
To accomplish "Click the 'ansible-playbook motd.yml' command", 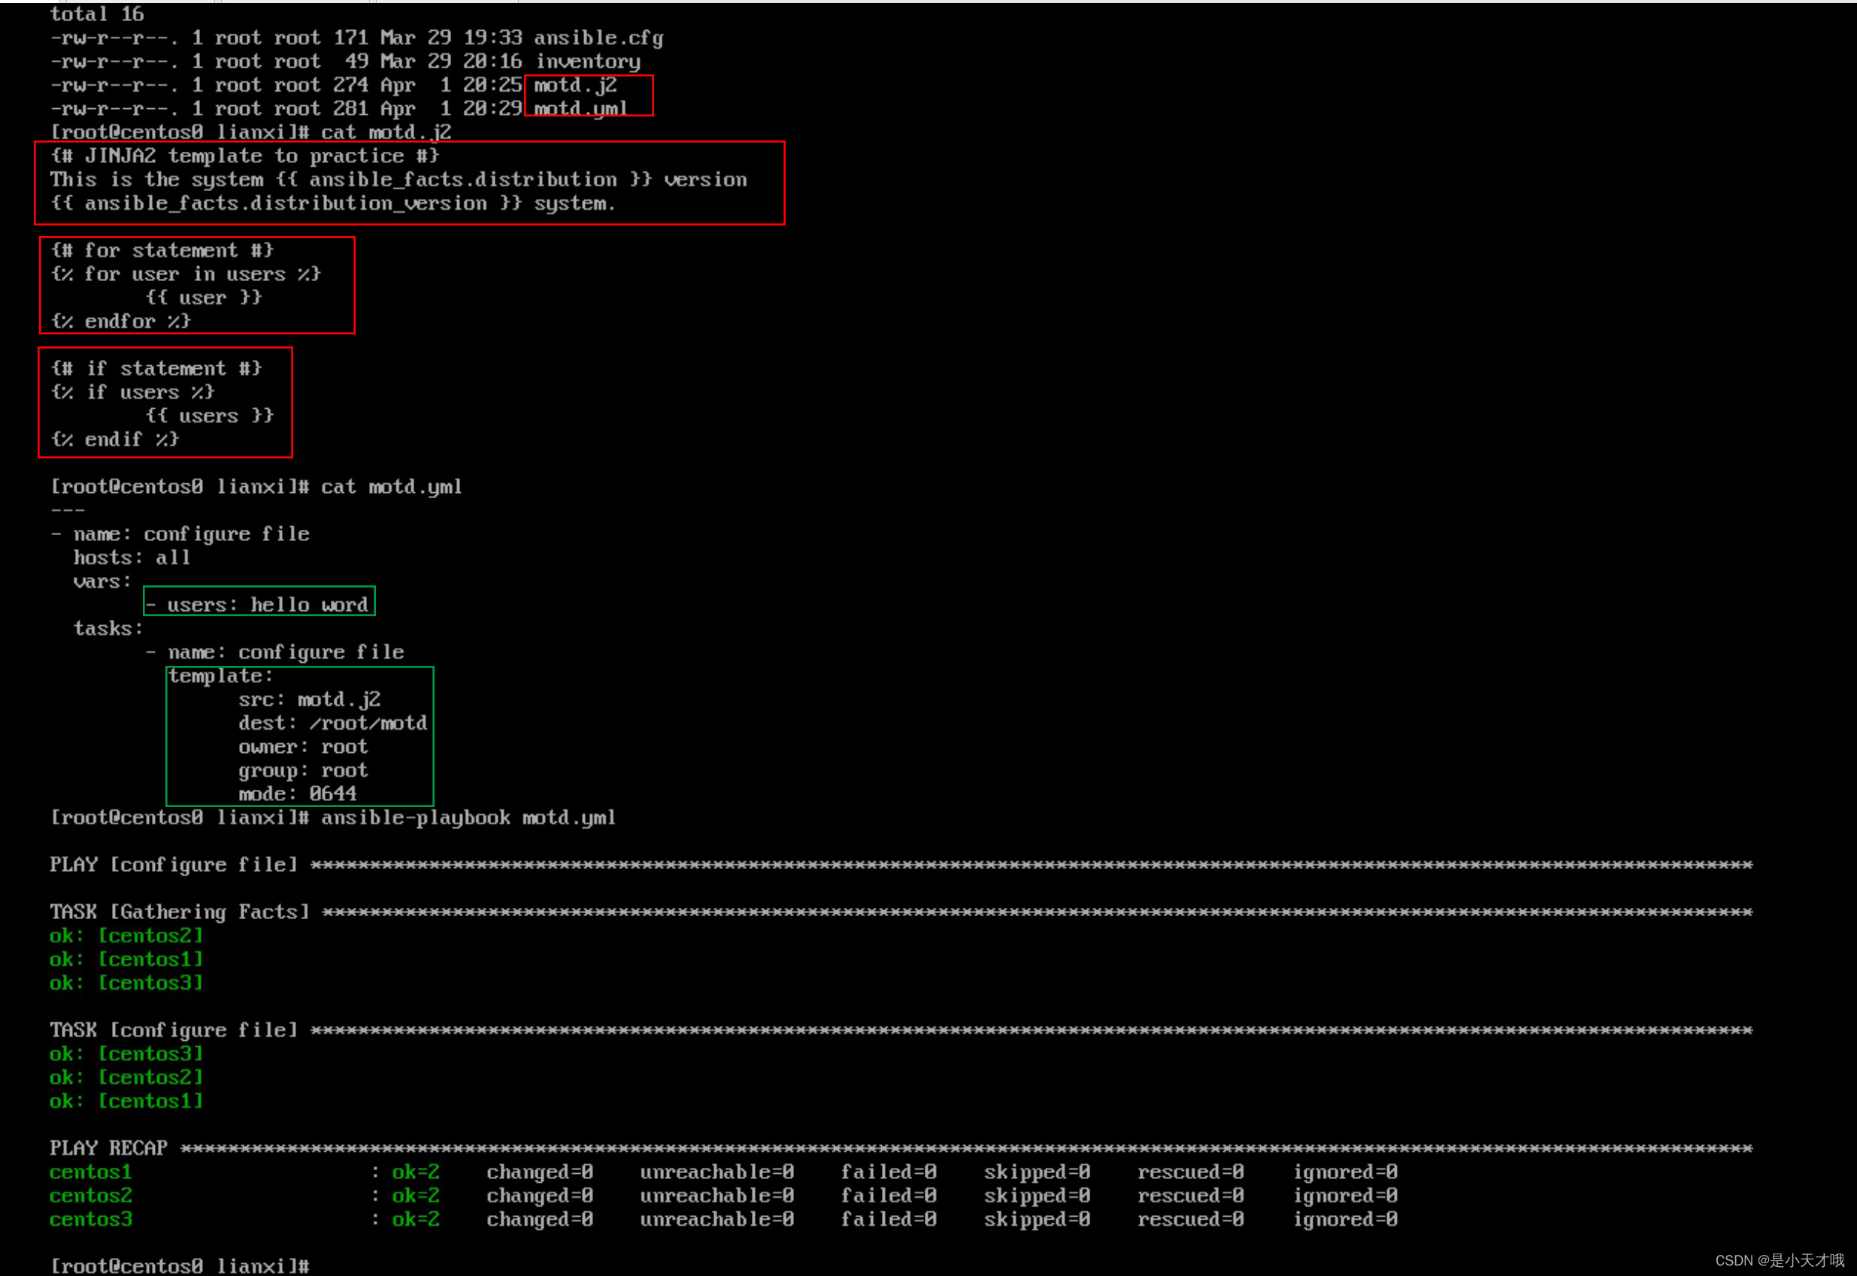I will [x=468, y=817].
